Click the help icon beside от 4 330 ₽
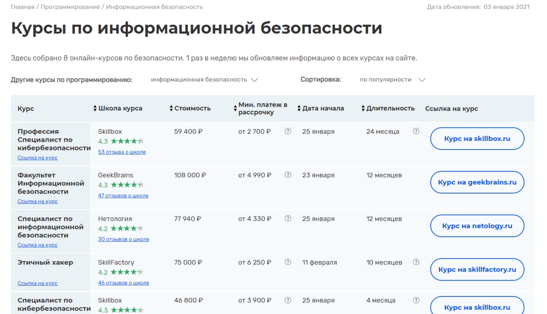 288,218
